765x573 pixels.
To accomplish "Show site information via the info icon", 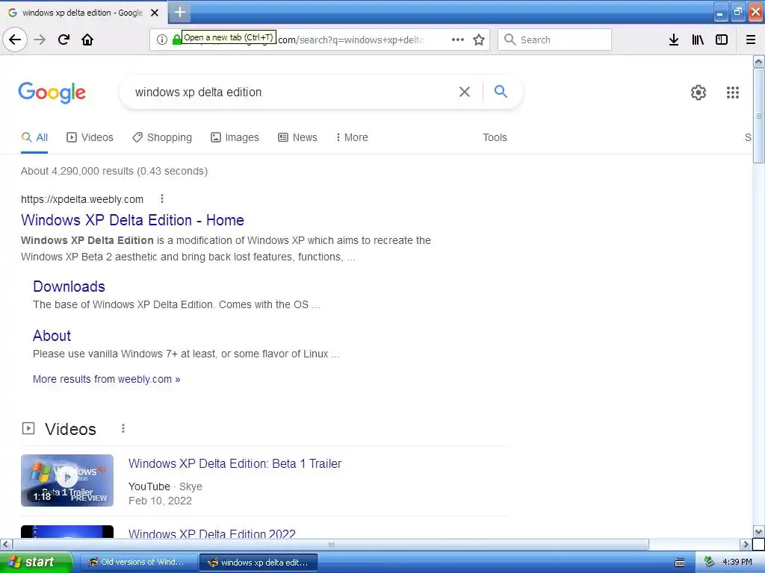I will 162,40.
